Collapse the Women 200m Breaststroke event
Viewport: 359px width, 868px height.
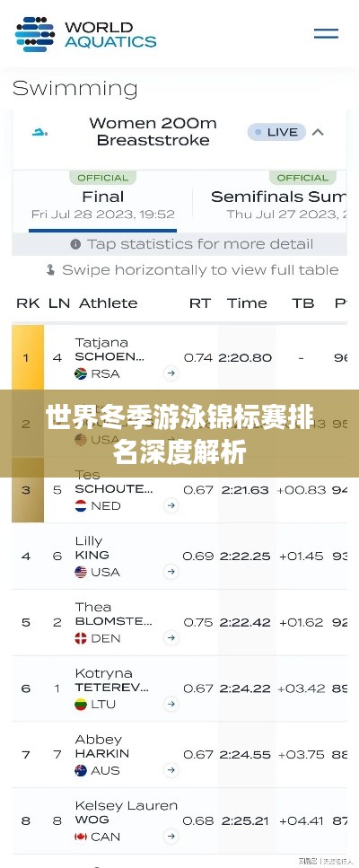click(x=318, y=132)
